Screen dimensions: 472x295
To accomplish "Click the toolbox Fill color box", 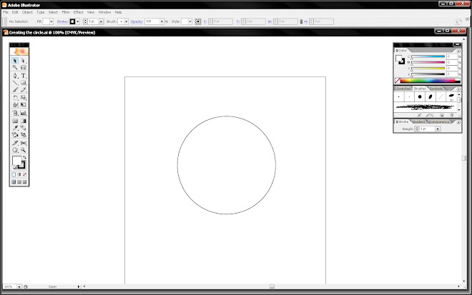I will (16, 161).
